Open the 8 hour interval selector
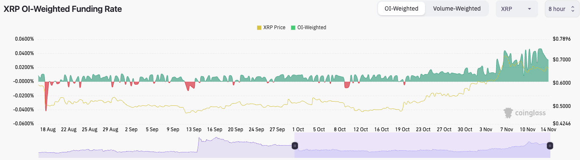The image size is (580, 160). [562, 9]
